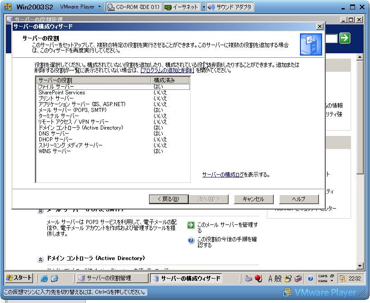The height and width of the screenshot is (303, 370).
Task: Click the green arrow 'manage this mail server' icon
Action: click(191, 225)
